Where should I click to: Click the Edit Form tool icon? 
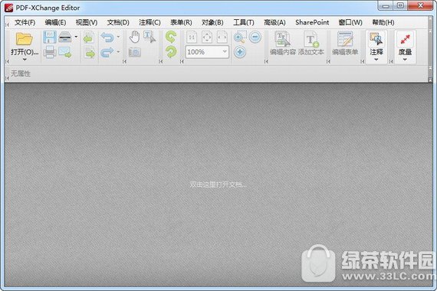(x=345, y=39)
